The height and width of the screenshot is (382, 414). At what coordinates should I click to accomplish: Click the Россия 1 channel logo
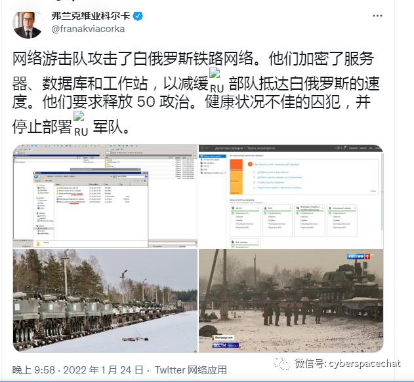click(358, 256)
